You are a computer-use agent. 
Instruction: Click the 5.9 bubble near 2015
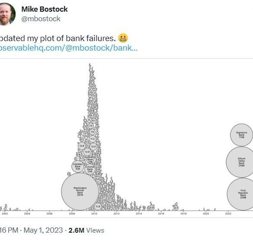coord(152,208)
